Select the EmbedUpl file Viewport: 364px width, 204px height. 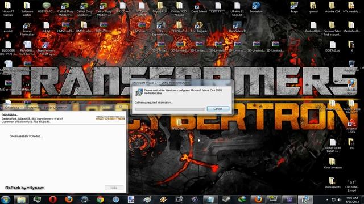tap(313, 27)
